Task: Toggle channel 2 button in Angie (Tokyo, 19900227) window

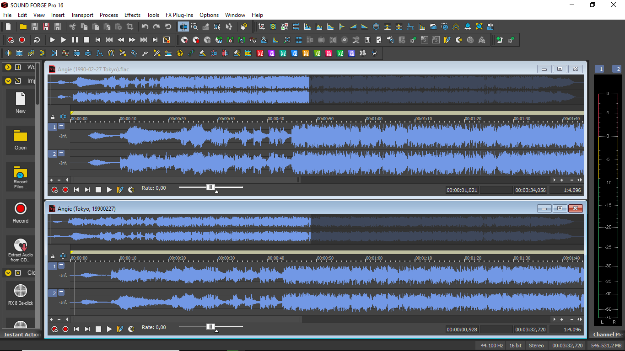Action: (53, 293)
